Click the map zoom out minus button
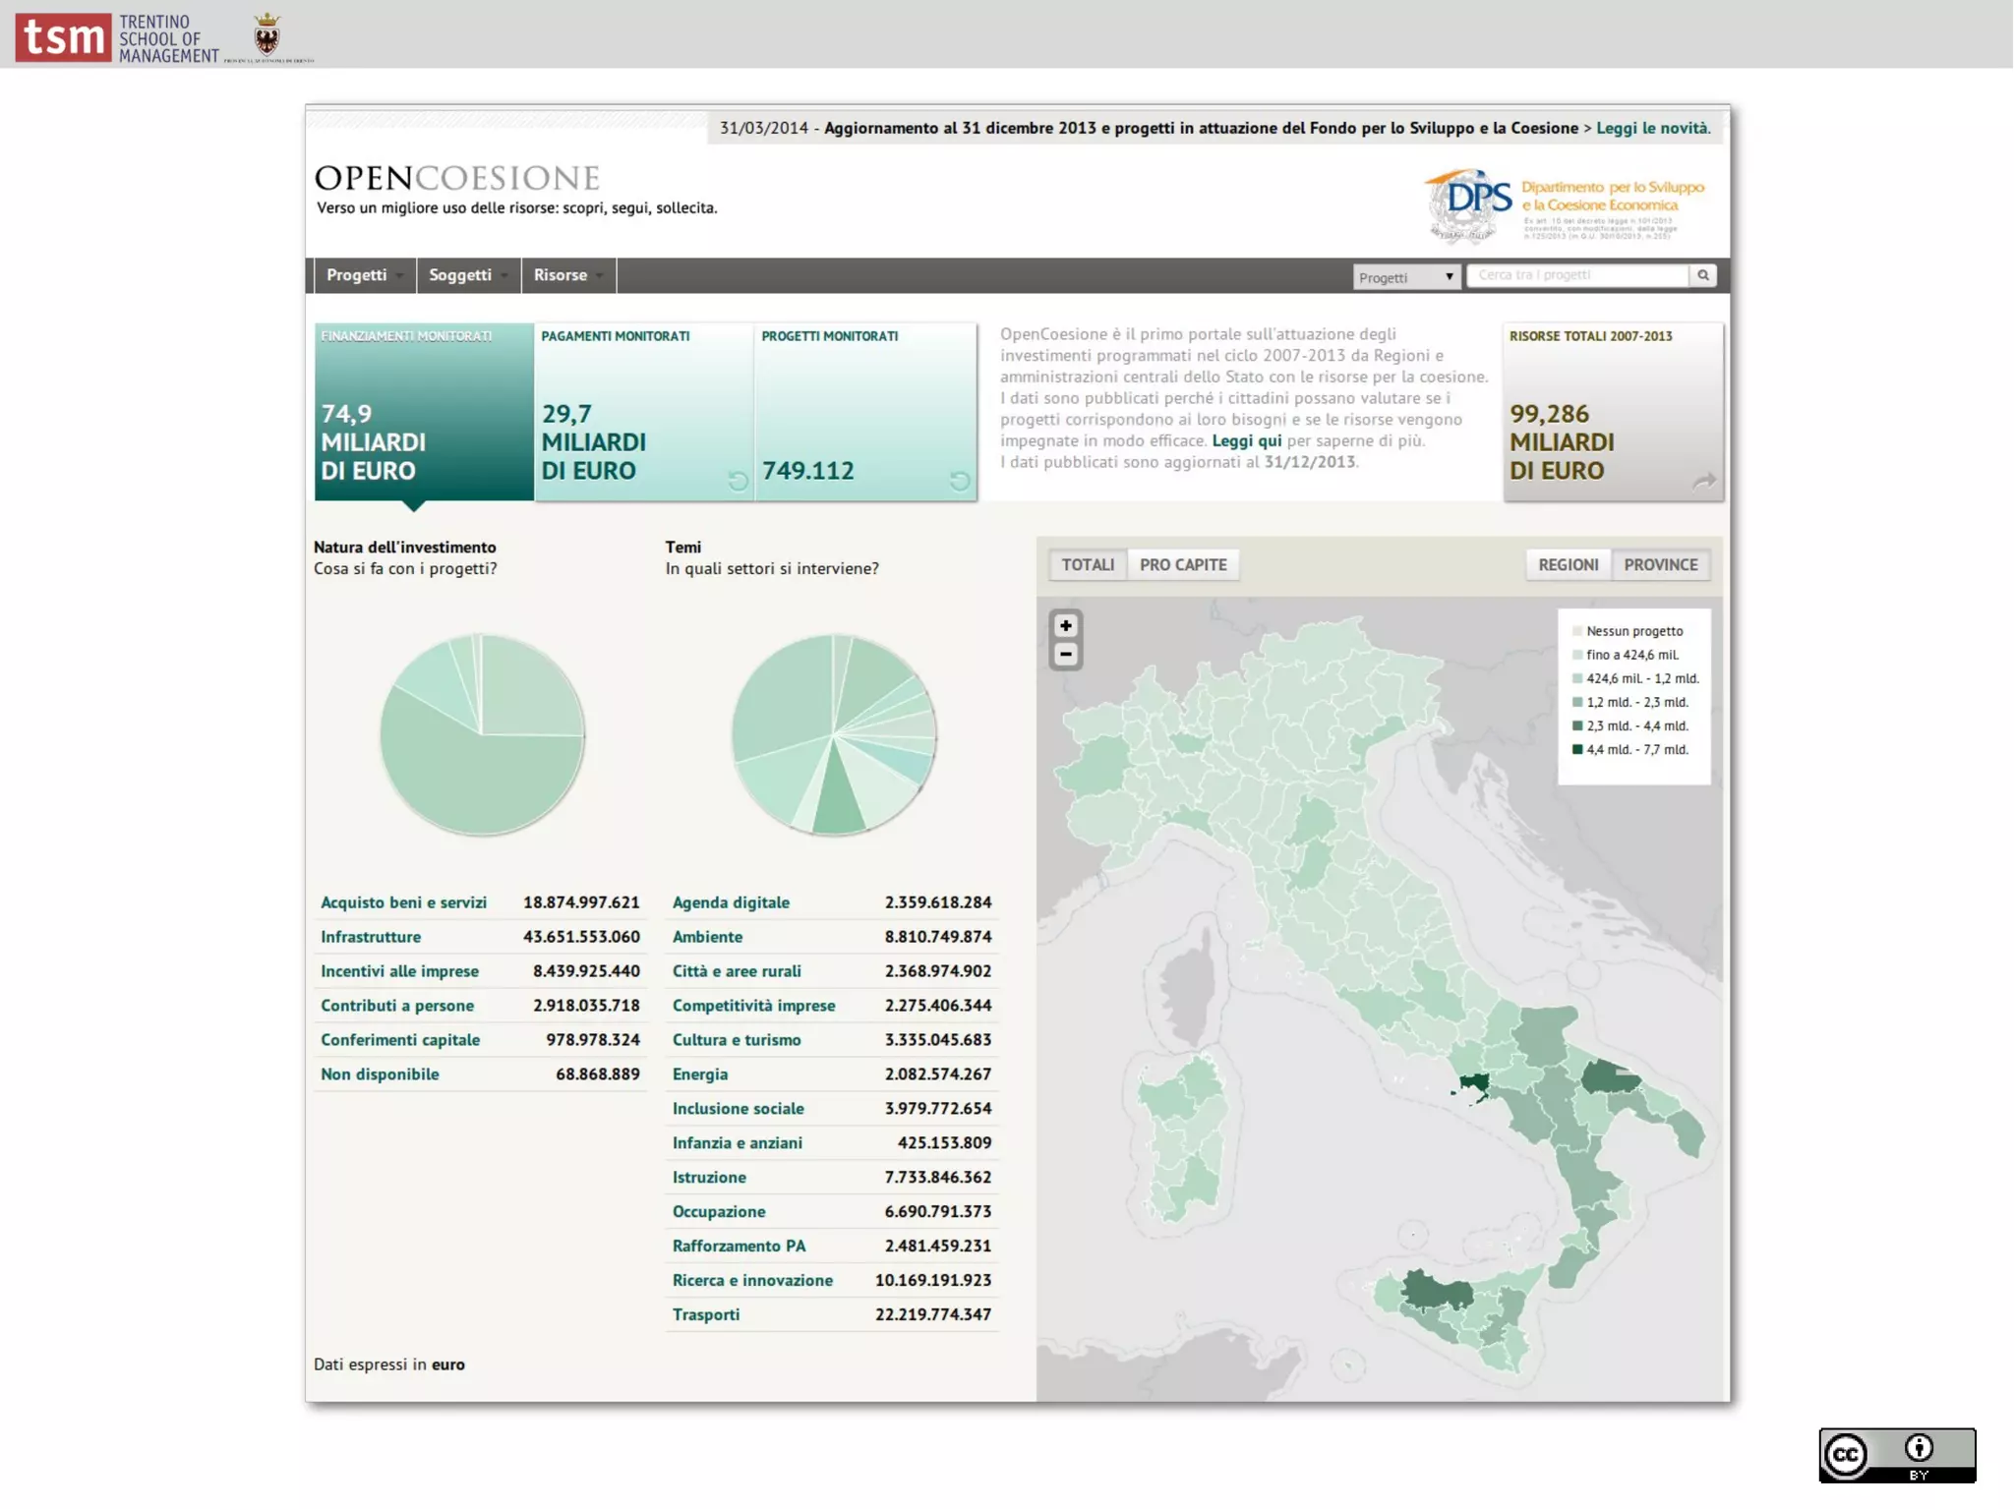 (x=1065, y=655)
